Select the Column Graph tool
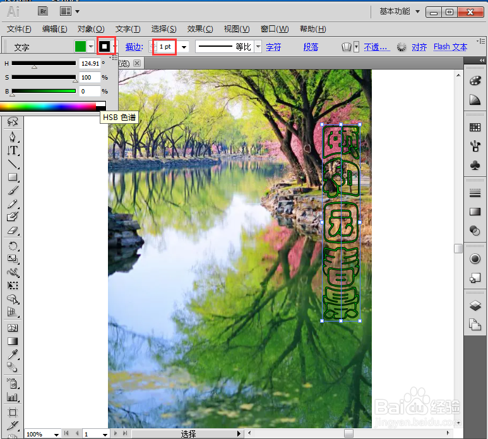 (13, 397)
